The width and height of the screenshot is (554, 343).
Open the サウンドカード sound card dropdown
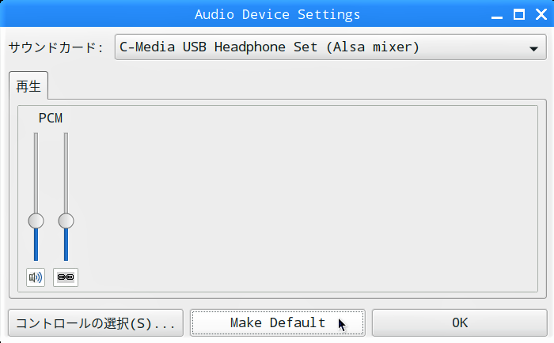[x=330, y=47]
